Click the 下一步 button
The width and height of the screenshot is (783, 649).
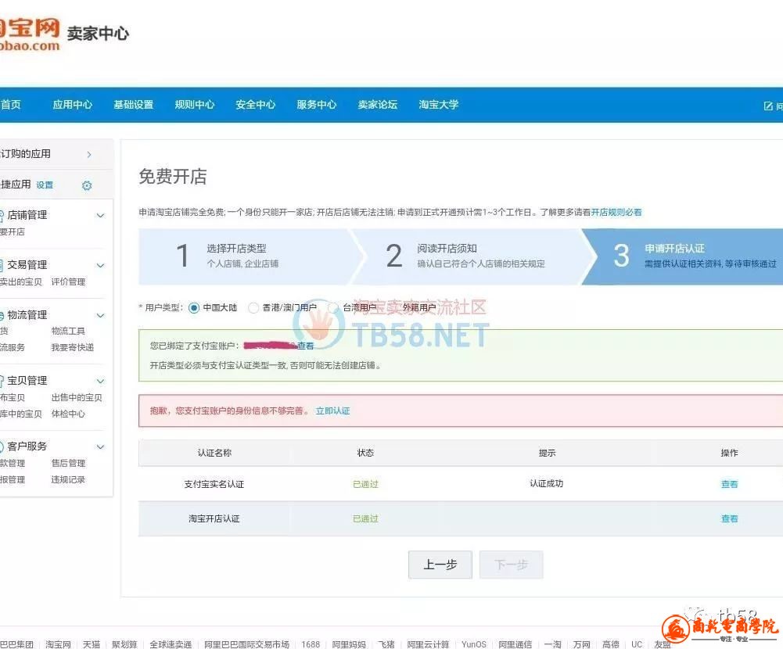tap(511, 565)
